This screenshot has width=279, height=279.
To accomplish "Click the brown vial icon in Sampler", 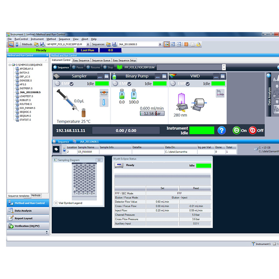I will coord(84,113).
